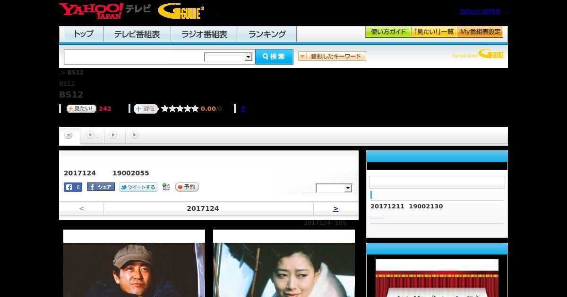
Task: Click the yellow G-GUIDE logo beside the Yahoo logo
Action: pos(181,11)
